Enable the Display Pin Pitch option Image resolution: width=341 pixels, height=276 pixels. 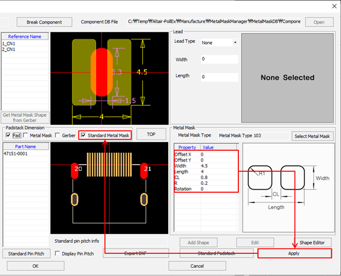[x=58, y=253]
